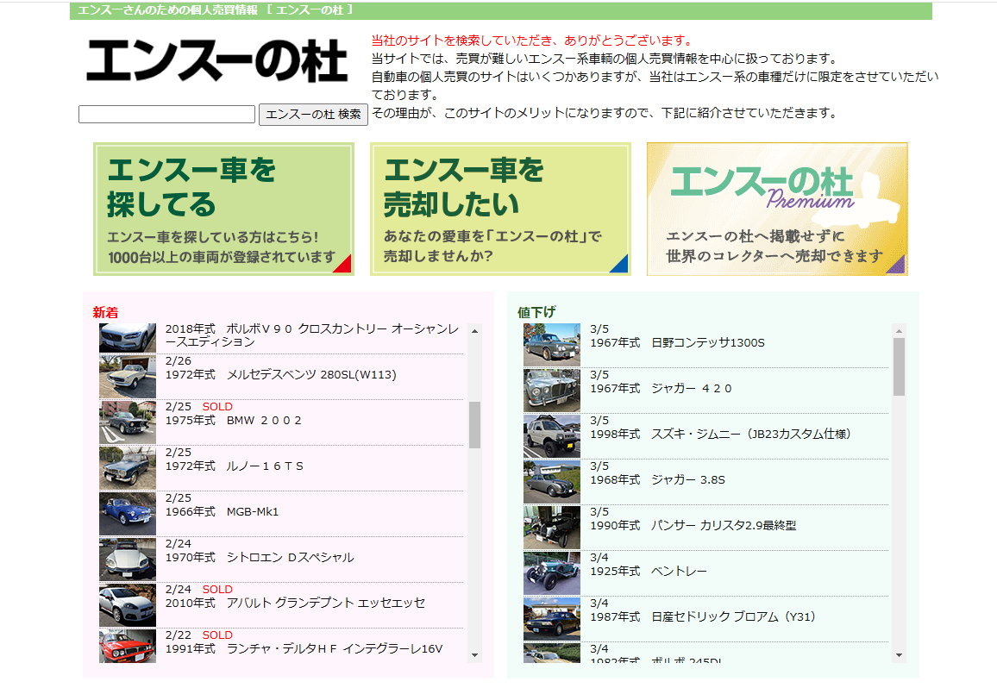Open the エンスー車を探してる banner

[x=223, y=210]
